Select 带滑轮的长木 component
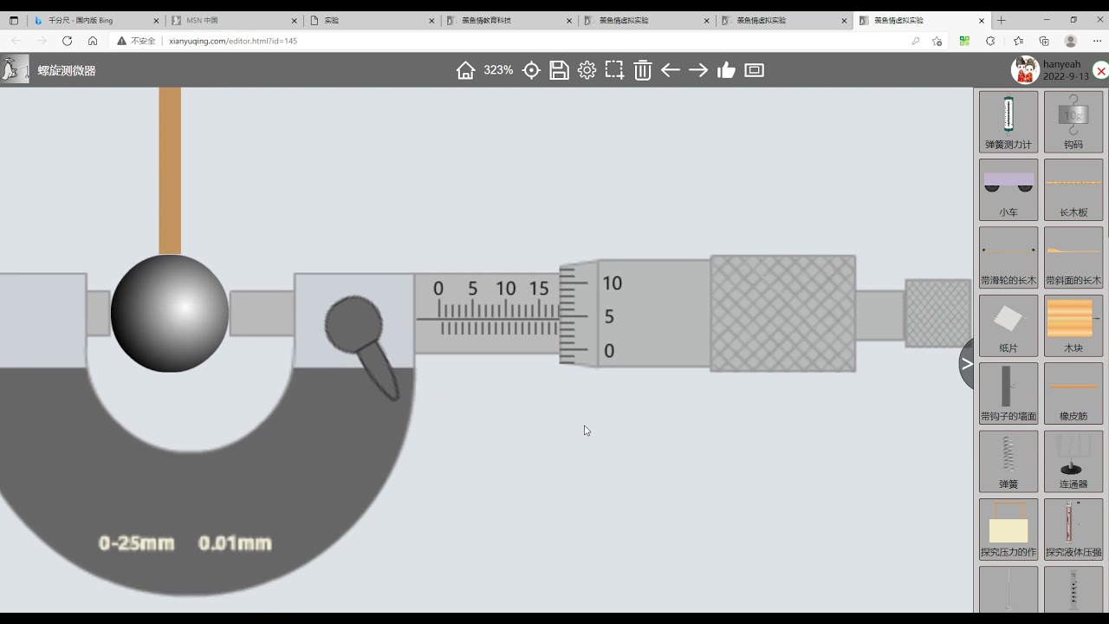The height and width of the screenshot is (624, 1109). click(1008, 257)
